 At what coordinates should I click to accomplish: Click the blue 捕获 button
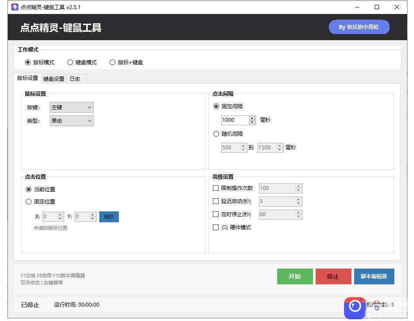click(109, 217)
